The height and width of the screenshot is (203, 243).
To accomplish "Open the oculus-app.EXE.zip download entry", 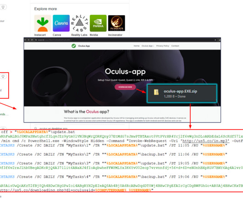I will pos(182,93).
